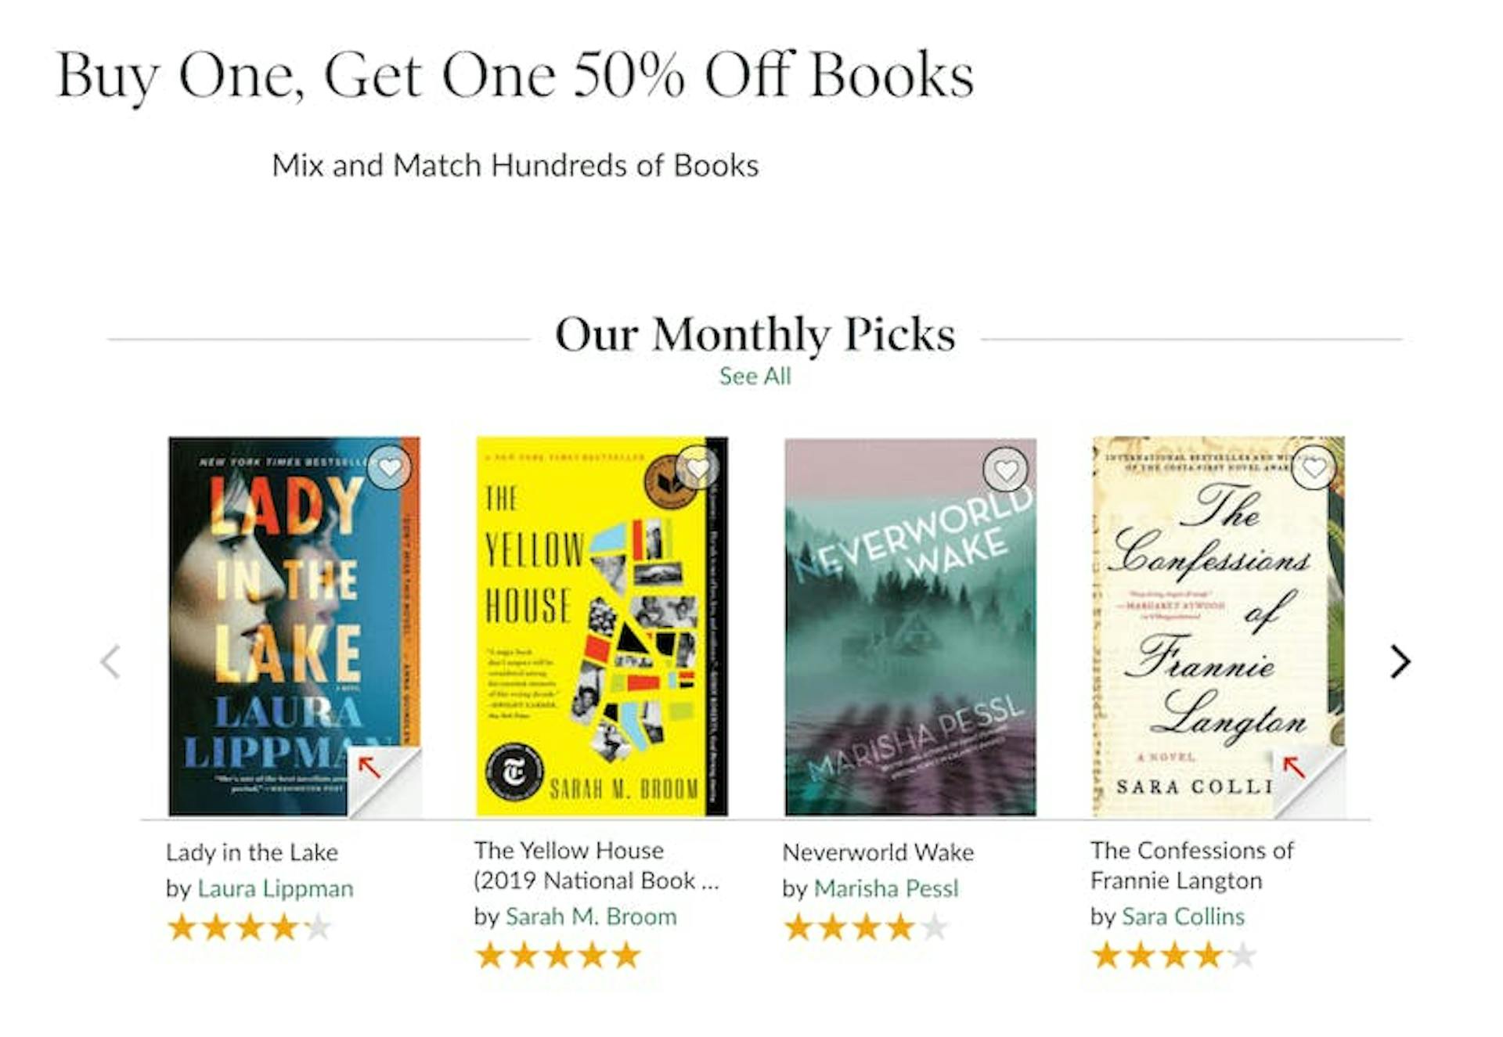
Task: Open The Confessions of Frannie Langton title
Action: point(1191,866)
